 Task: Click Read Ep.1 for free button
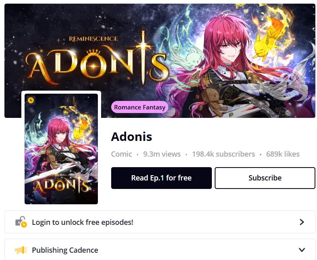(162, 178)
